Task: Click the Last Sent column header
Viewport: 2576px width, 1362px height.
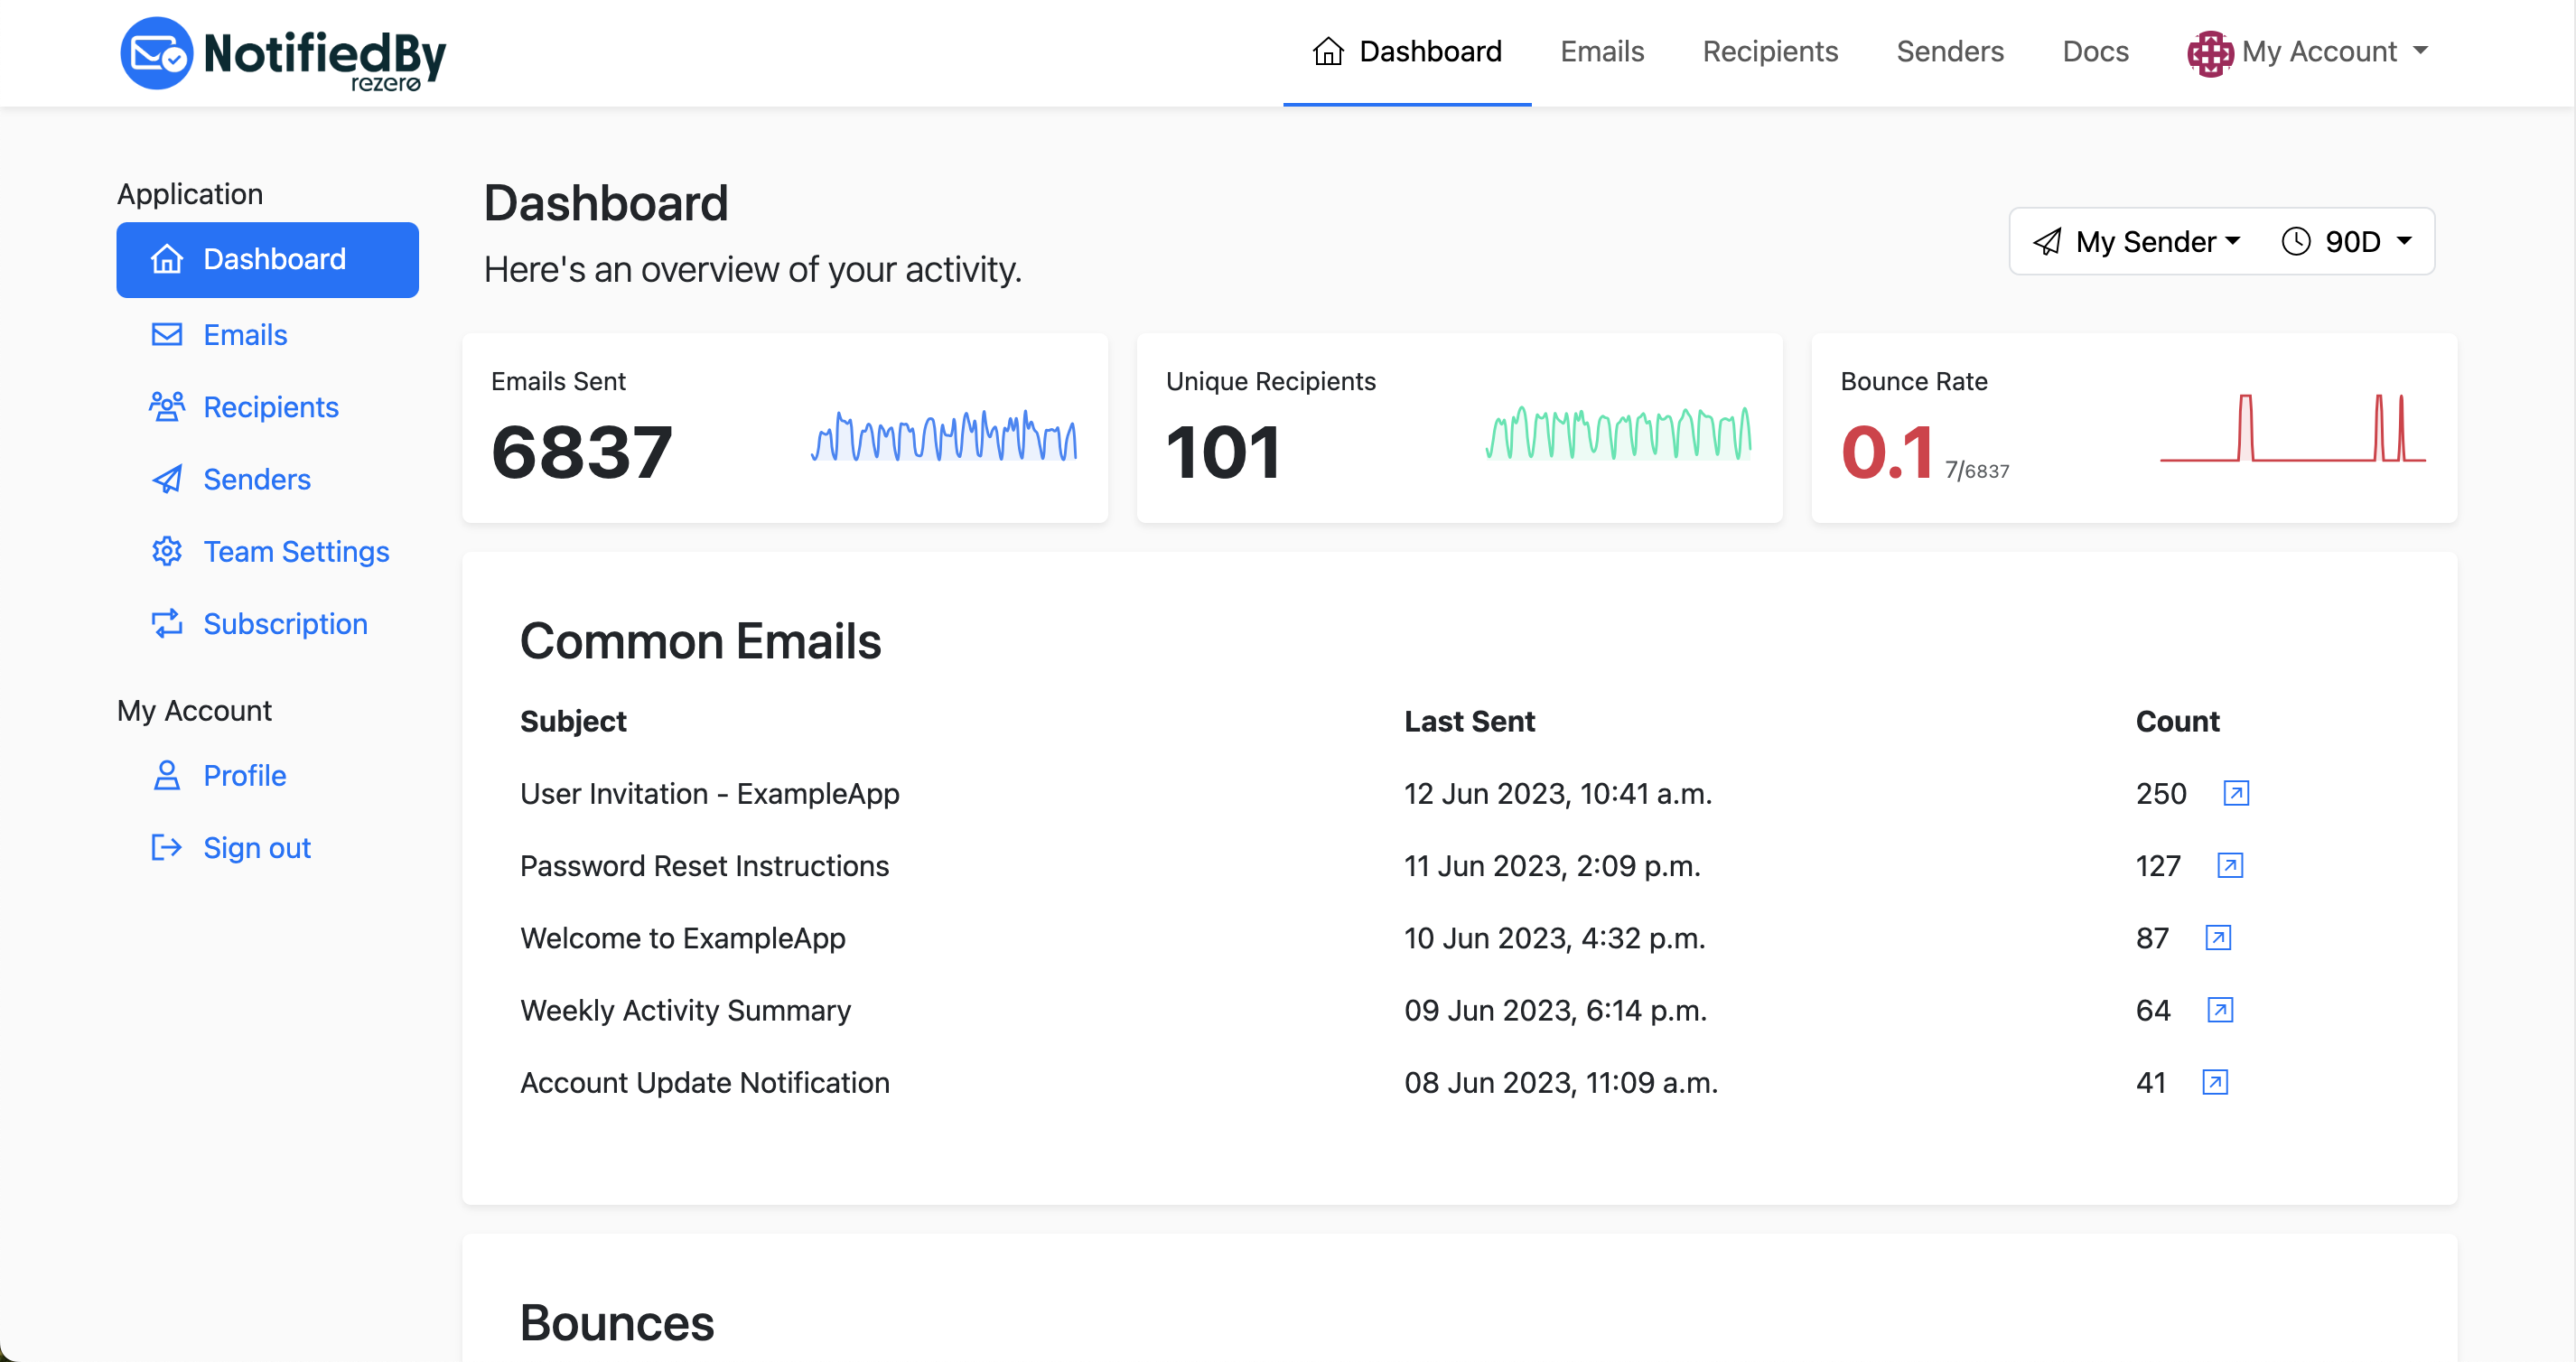Action: click(1469, 721)
